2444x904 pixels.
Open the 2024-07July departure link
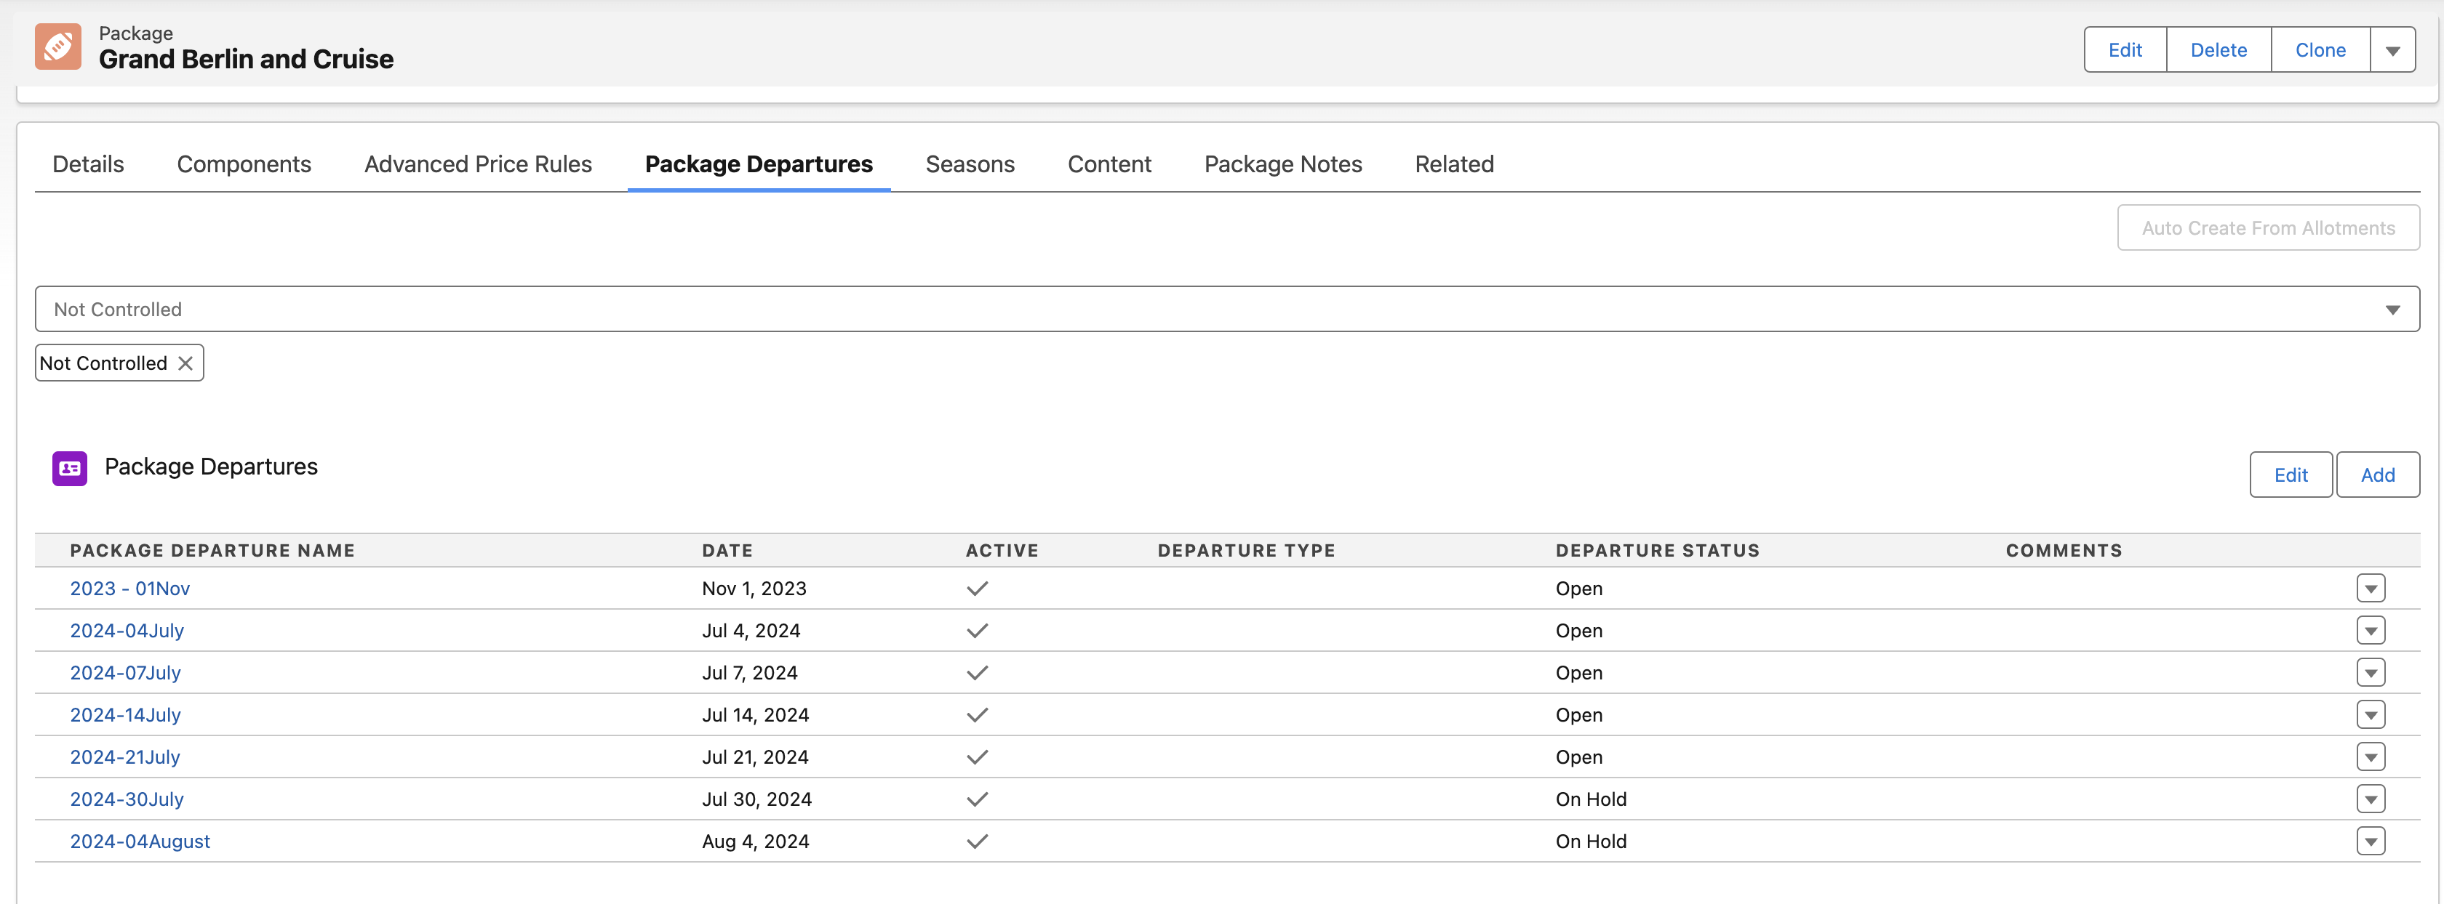coord(125,673)
